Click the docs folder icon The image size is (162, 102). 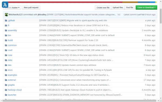click(x=6, y=70)
